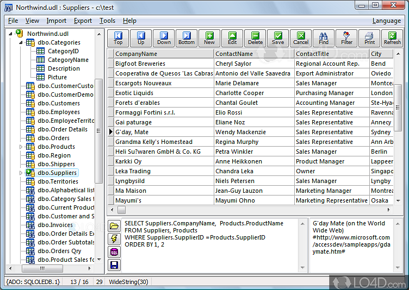This screenshot has height=290, width=409.
Task: Click the Delete record toolbar icon
Action: (x=255, y=38)
